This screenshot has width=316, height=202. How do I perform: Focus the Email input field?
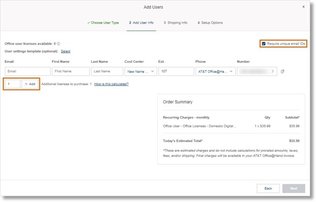(x=27, y=71)
